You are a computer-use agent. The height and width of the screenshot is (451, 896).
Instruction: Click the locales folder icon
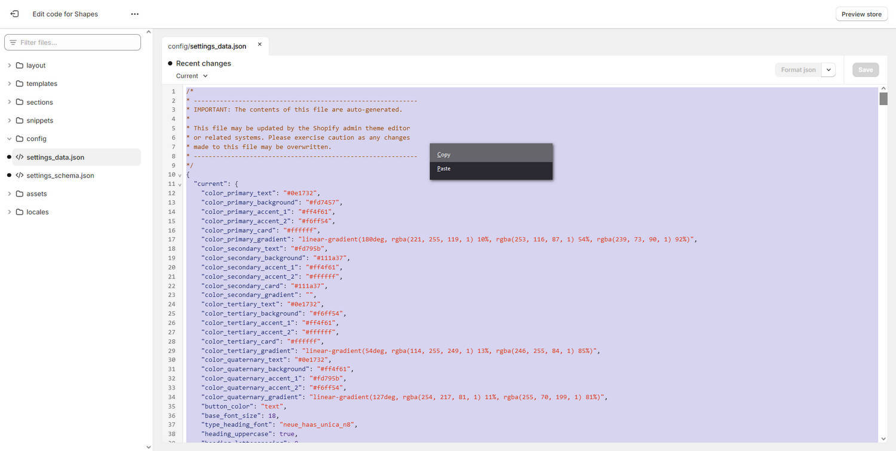tap(20, 212)
